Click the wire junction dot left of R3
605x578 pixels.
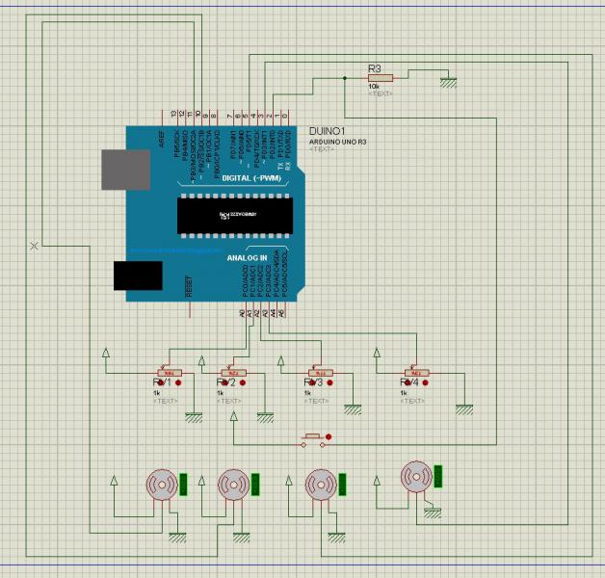click(x=345, y=78)
